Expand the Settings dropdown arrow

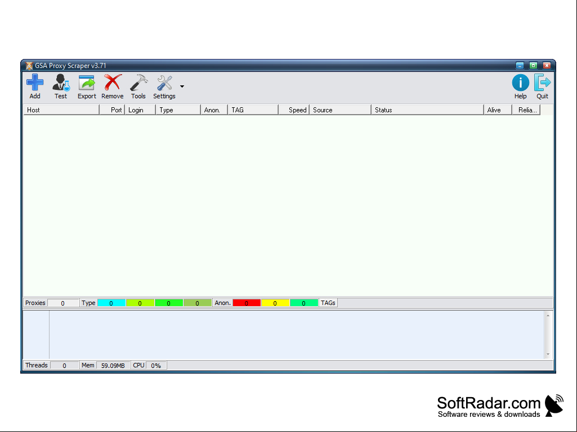(x=182, y=87)
